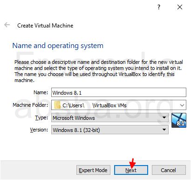
Task: Proceed with the Next button
Action: [x=131, y=170]
